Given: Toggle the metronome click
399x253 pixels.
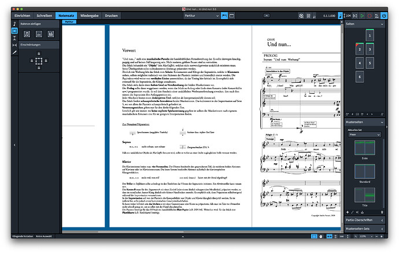Looking at the screenshot, I should tap(377, 16).
